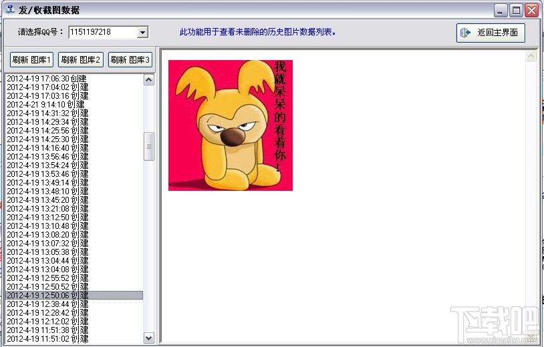Click 刷新 图库2 button
This screenshot has width=544, height=347.
click(81, 60)
